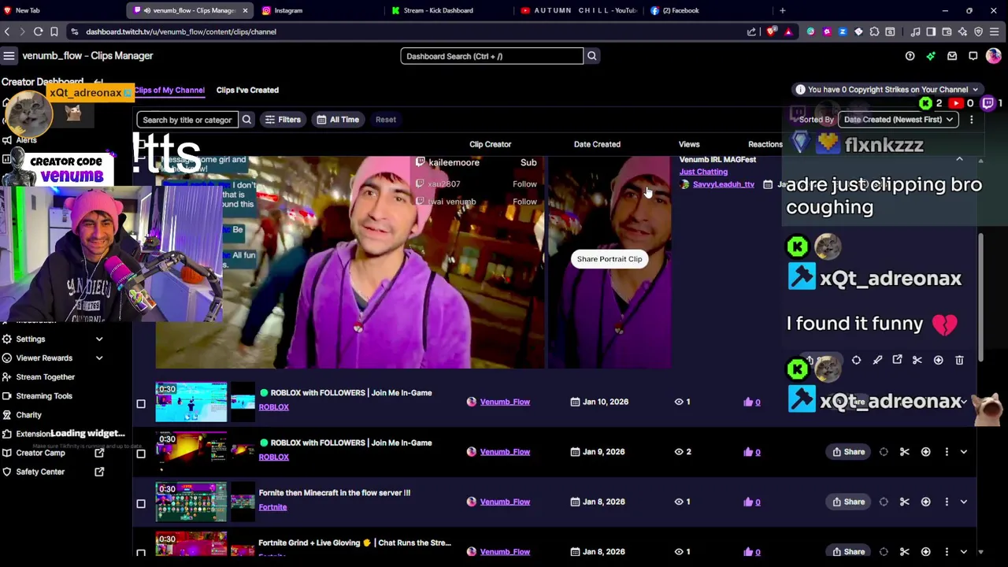
Task: Click the scissors icon in expanded clip toolbar
Action: (x=917, y=360)
